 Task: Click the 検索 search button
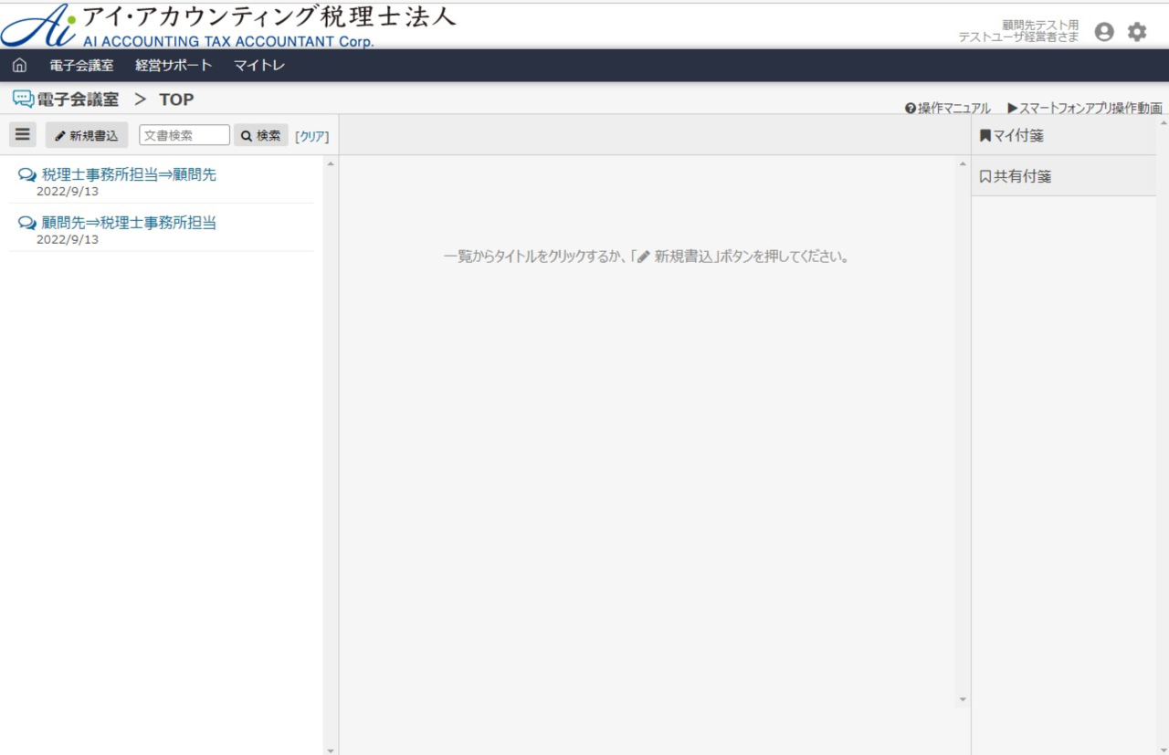click(261, 135)
